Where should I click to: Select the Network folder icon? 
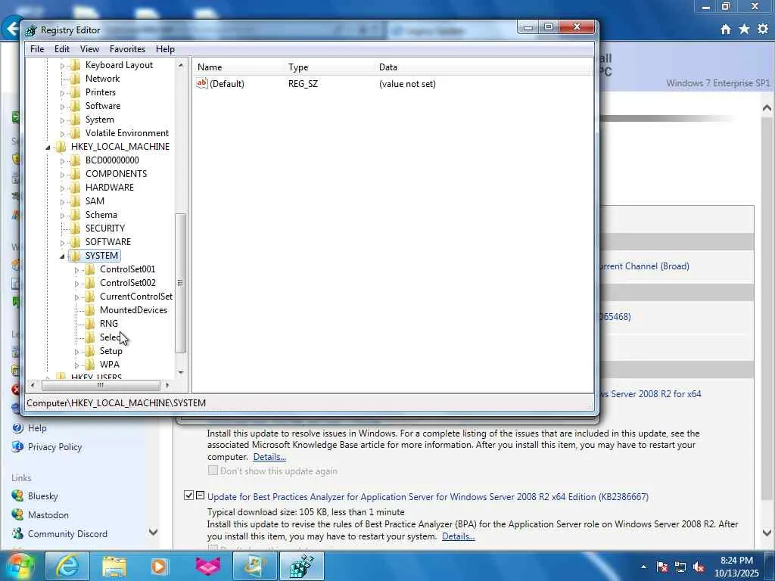75,79
